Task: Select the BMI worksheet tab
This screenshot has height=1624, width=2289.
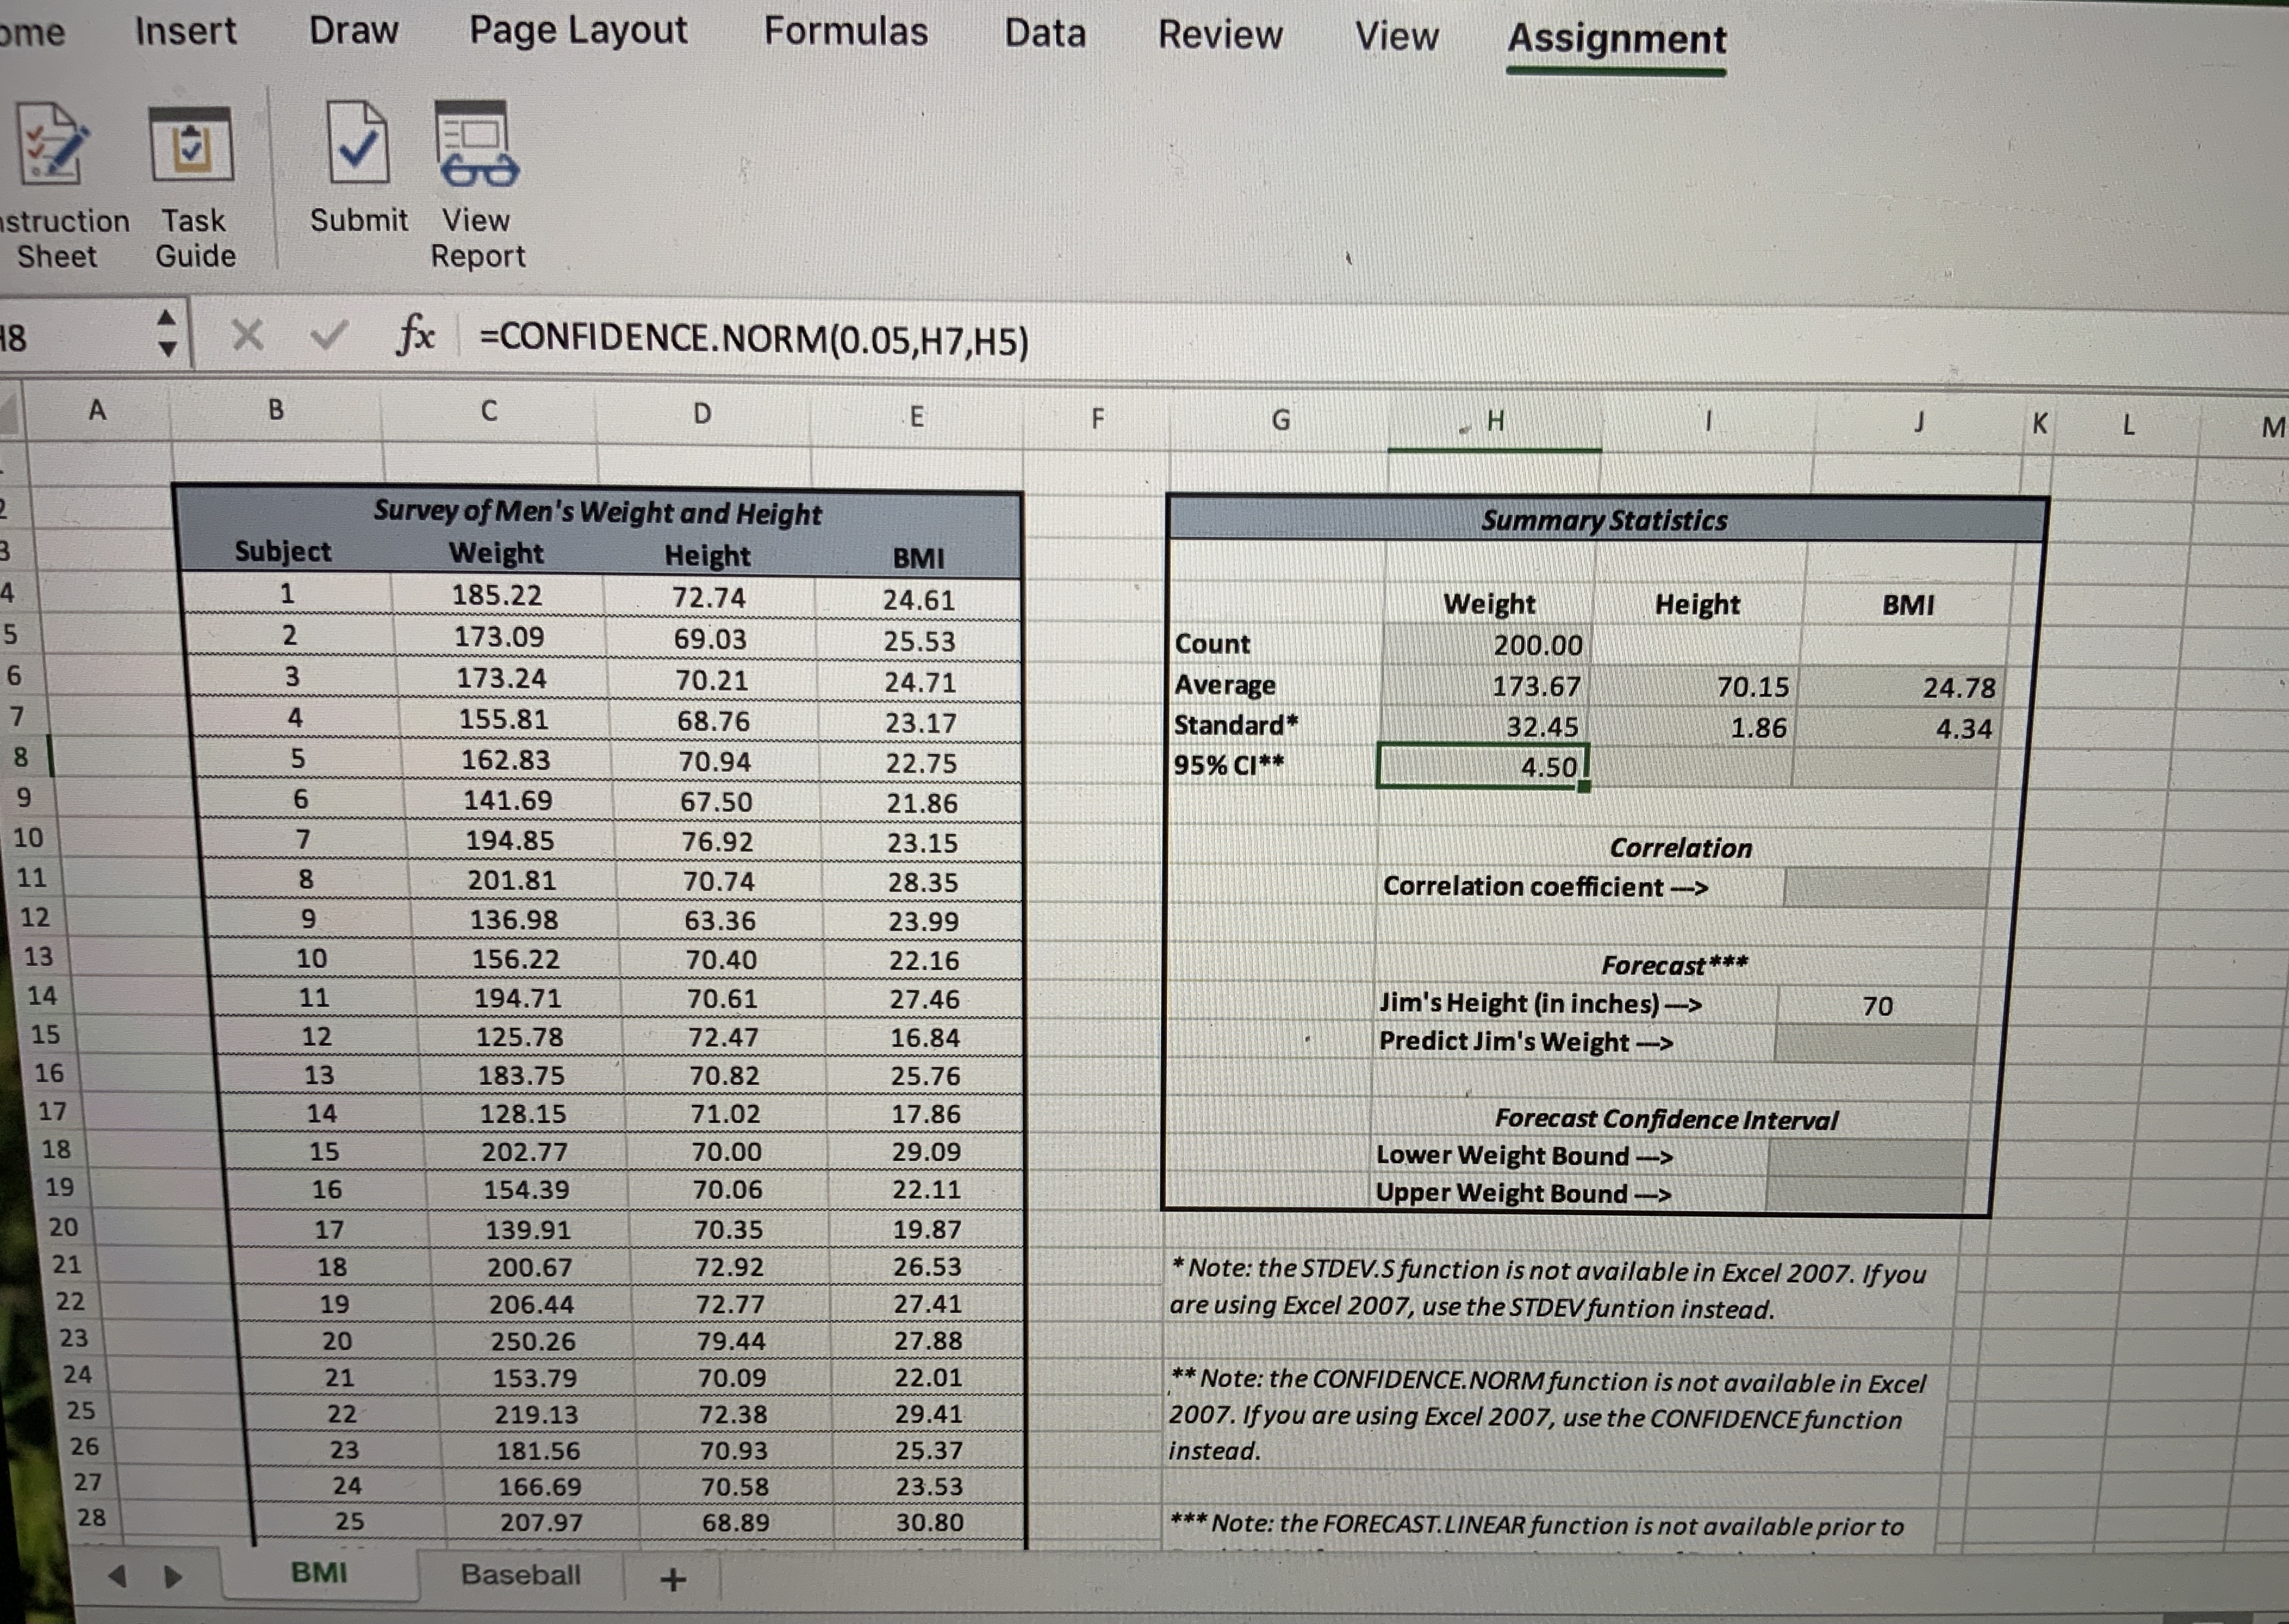Action: pyautogui.click(x=318, y=1573)
